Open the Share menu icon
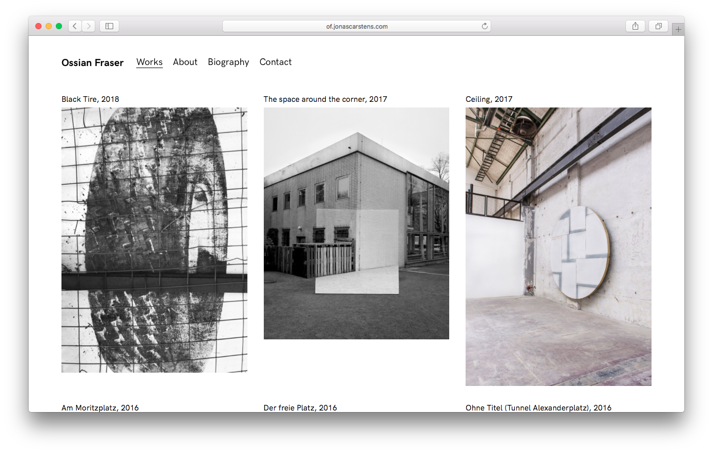Screen dimensions: 713x453 click(x=635, y=26)
